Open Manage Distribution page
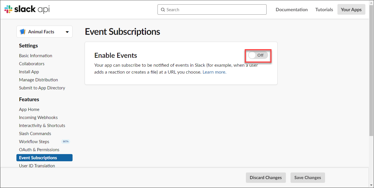The height and width of the screenshot is (188, 374). (x=38, y=80)
